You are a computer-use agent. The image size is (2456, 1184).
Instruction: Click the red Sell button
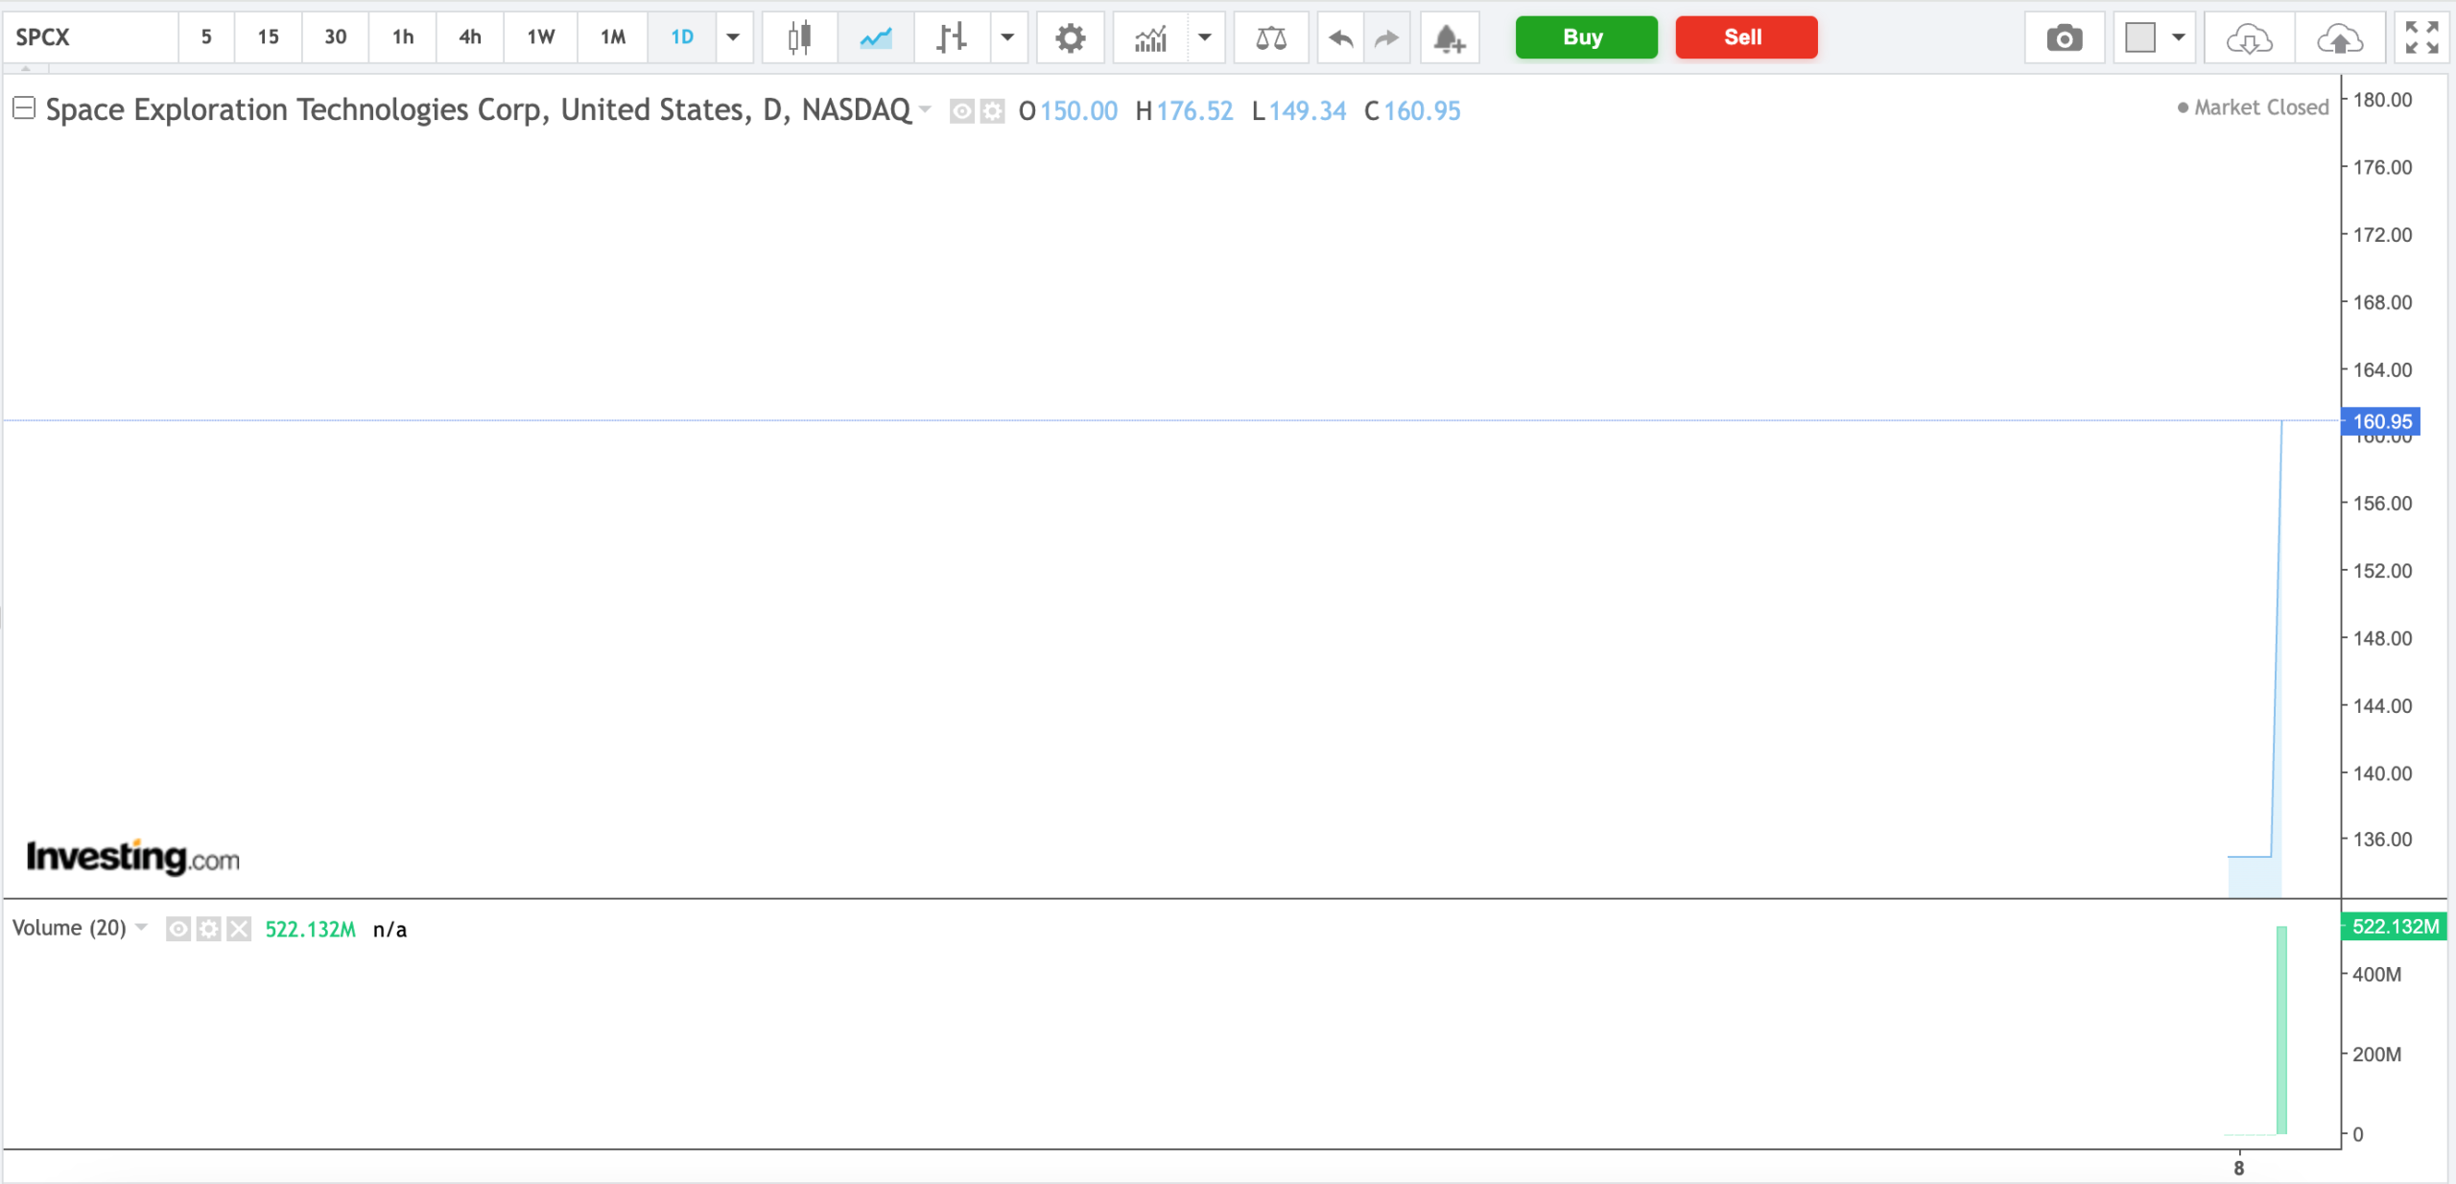click(1746, 37)
